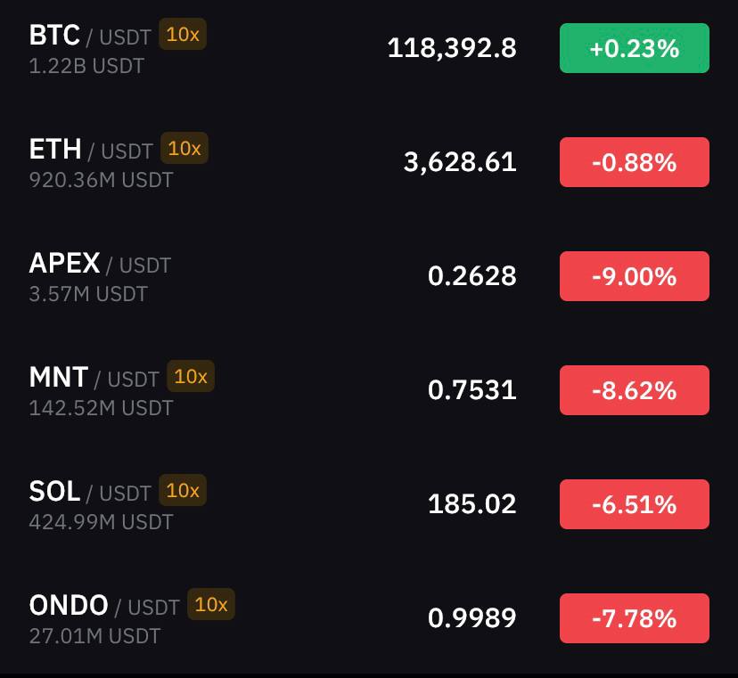Viewport: 738px width, 678px height.
Task: Select the +0.23% change button for BTC
Action: coord(634,48)
